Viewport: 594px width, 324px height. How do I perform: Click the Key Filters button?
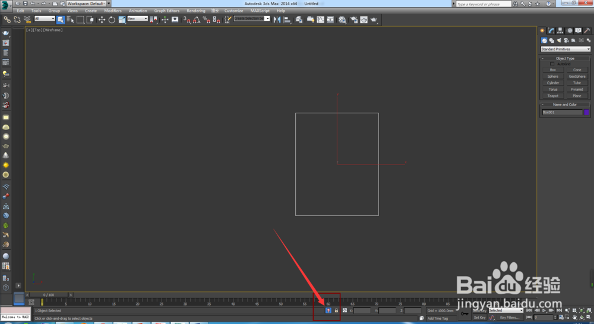coord(510,317)
